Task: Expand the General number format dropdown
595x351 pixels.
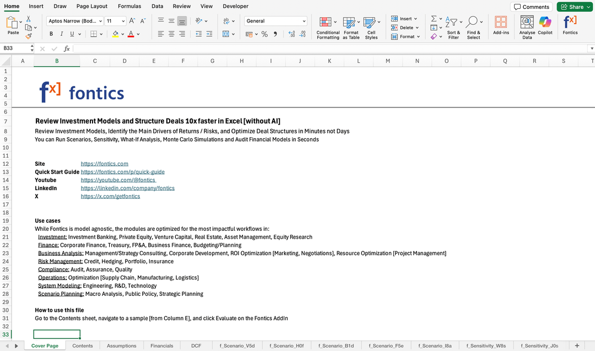Action: pos(304,21)
